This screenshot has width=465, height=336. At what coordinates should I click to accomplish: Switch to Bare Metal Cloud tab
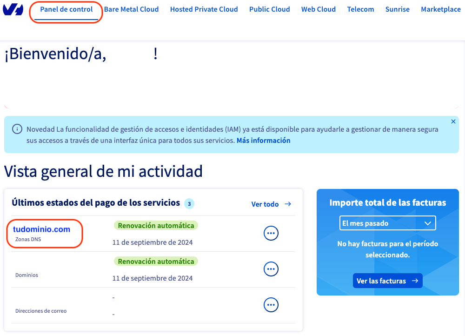[x=131, y=9]
